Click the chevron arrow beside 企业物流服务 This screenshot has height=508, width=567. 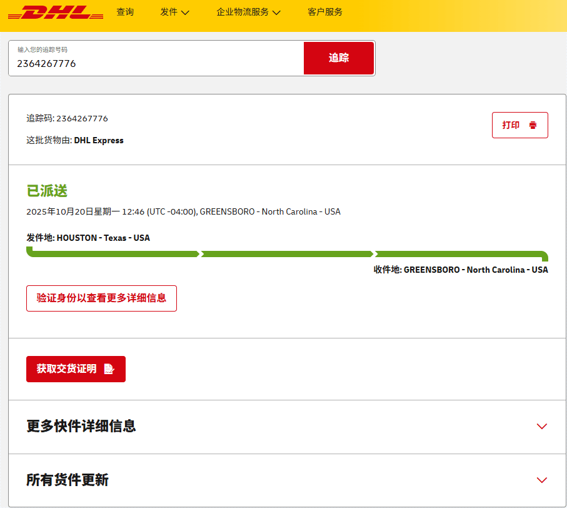point(276,13)
